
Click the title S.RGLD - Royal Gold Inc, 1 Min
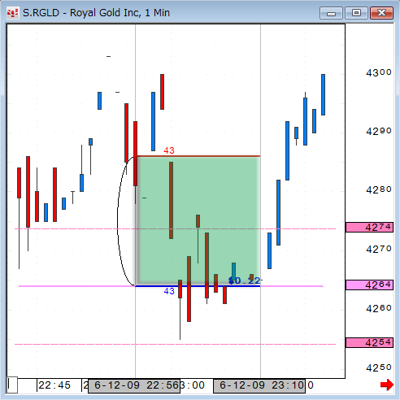point(96,13)
